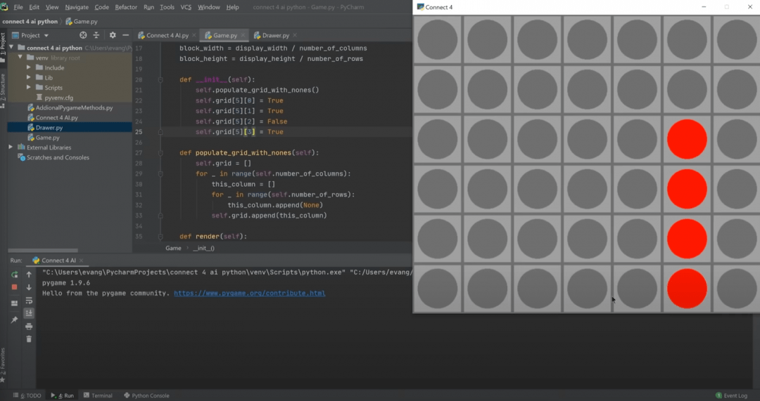Open the pygame contribute link in console

coord(249,293)
